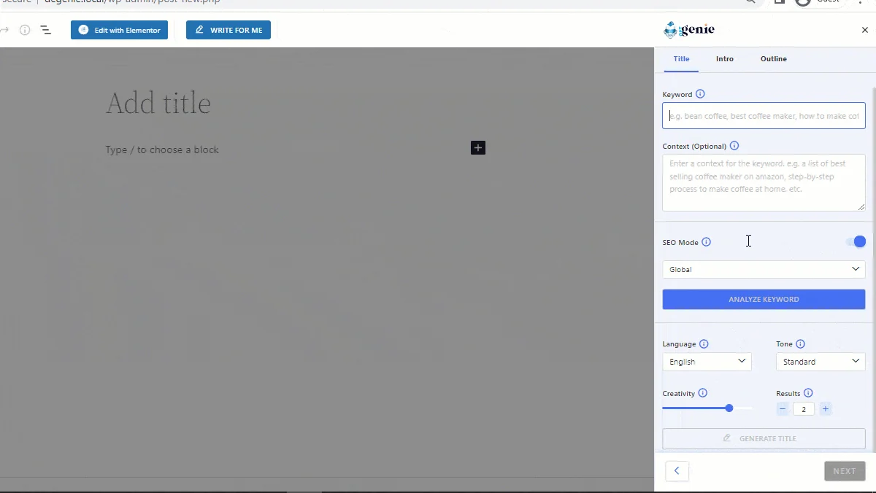Open the Global region dropdown
This screenshot has width=876, height=493.
click(764, 270)
